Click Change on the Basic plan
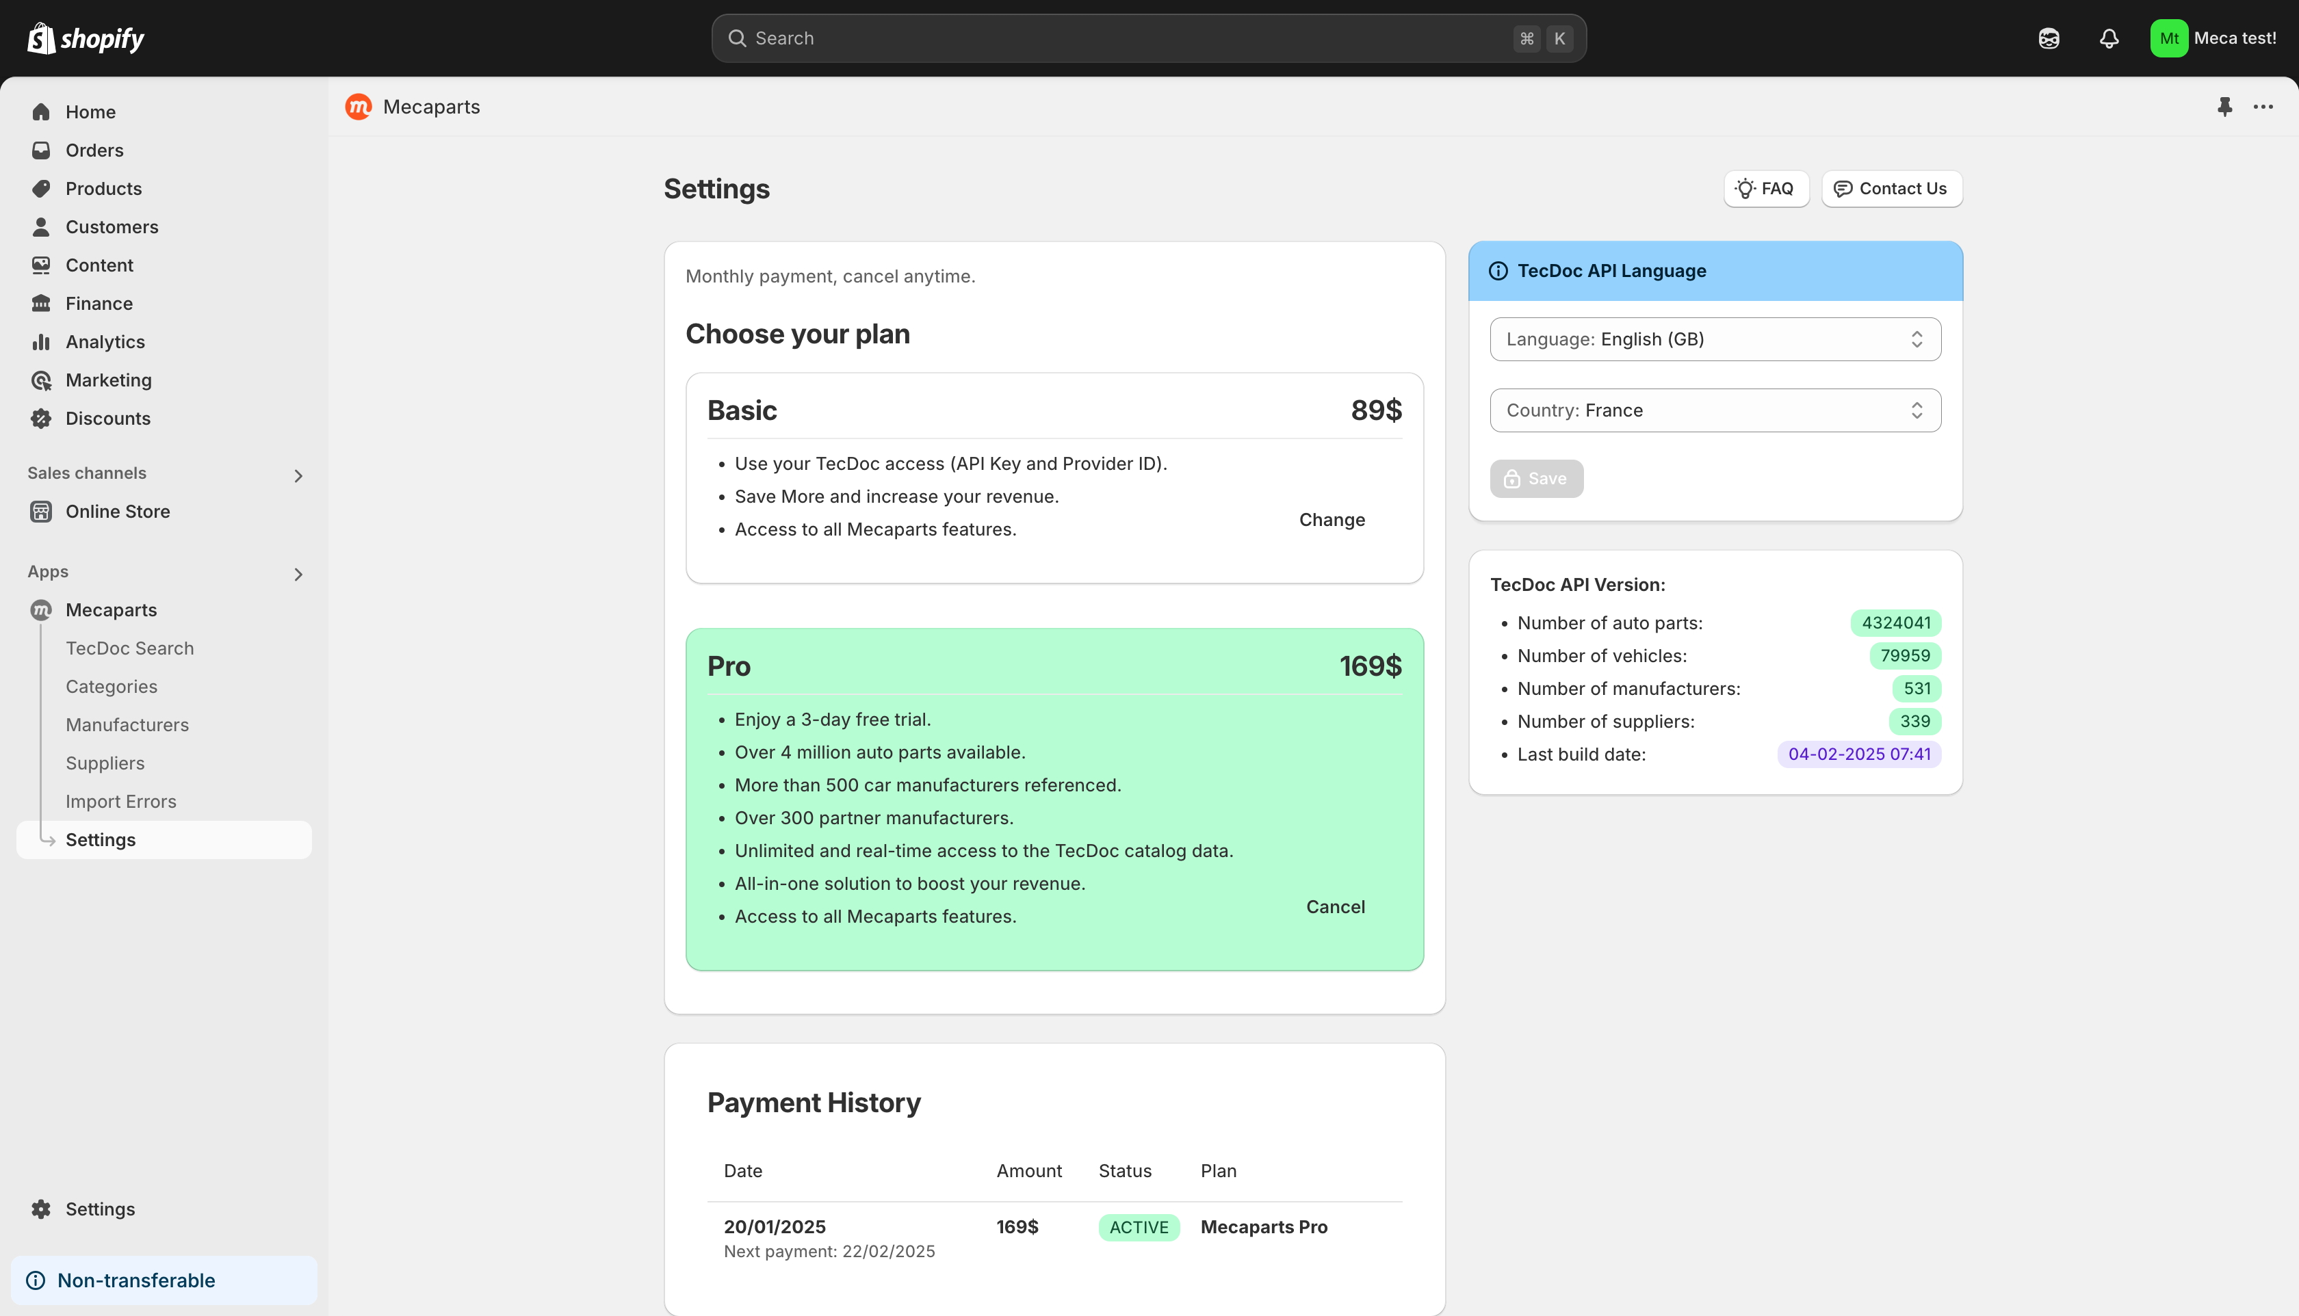The image size is (2299, 1316). (1332, 520)
